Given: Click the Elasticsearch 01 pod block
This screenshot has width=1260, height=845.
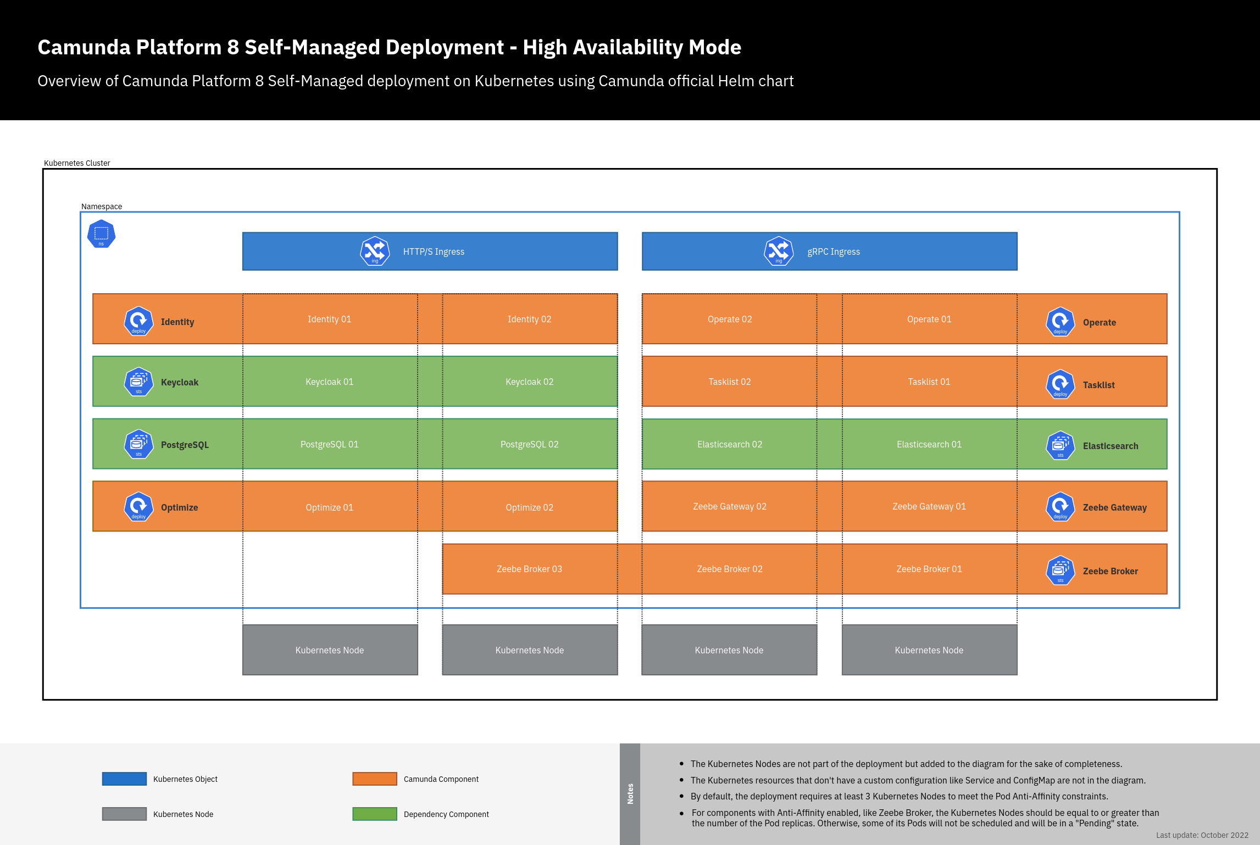Looking at the screenshot, I should pyautogui.click(x=929, y=444).
